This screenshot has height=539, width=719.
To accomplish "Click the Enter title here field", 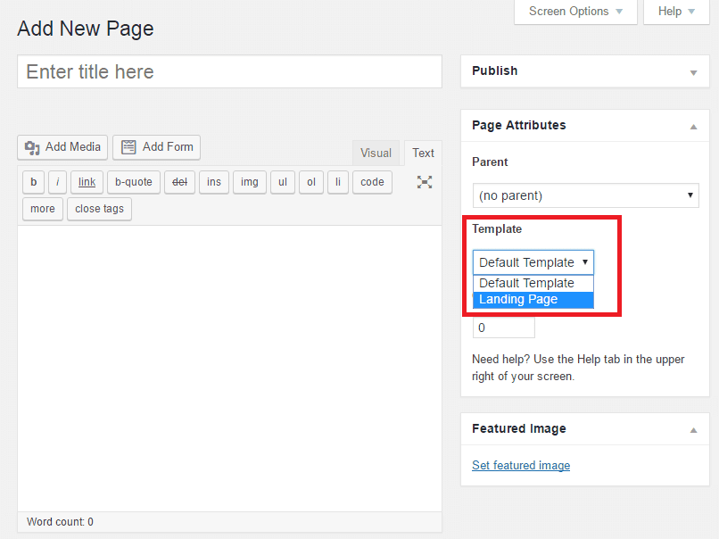I will point(229,71).
